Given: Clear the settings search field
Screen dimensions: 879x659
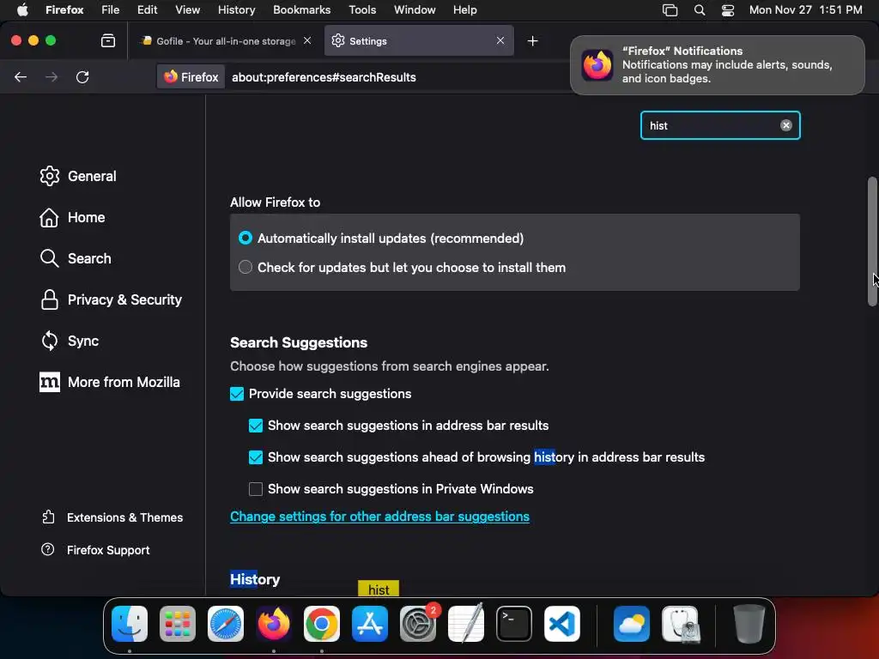Looking at the screenshot, I should coord(786,125).
